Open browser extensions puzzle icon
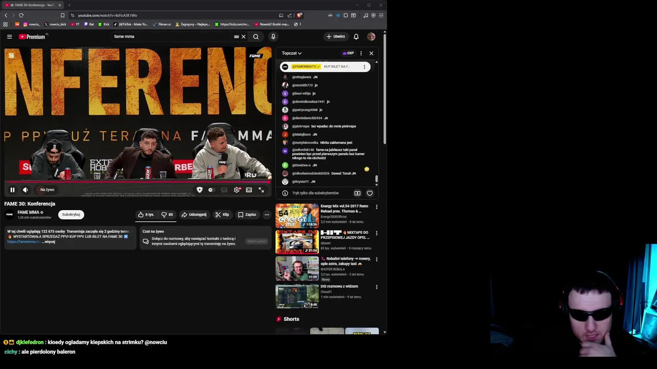 point(345,15)
